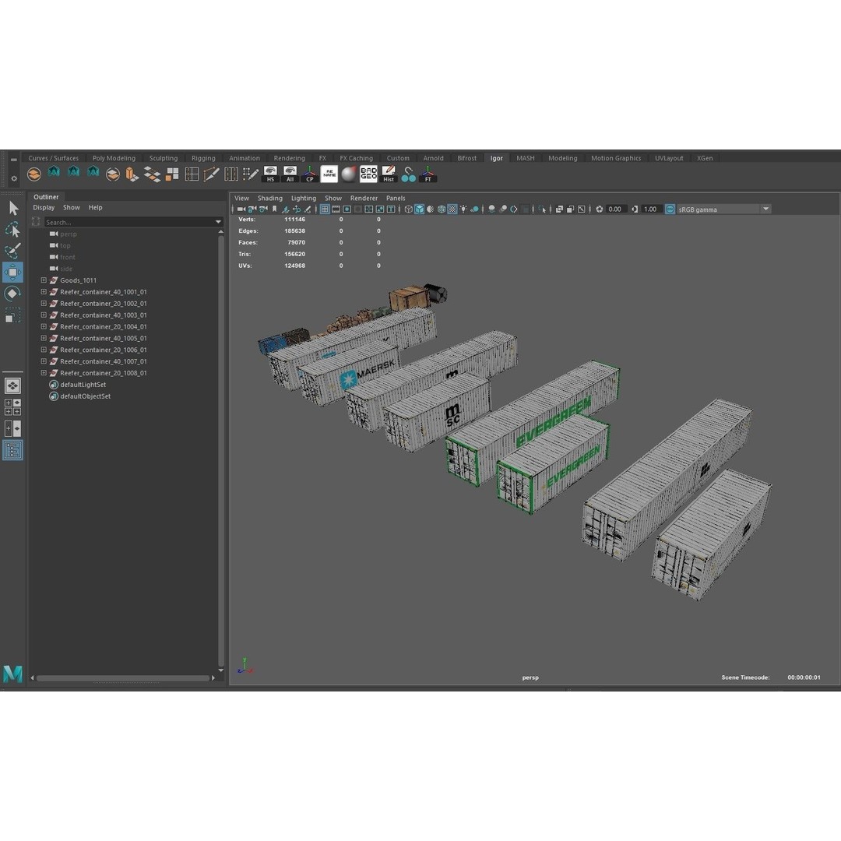Expand Reefer_container_40_1005_01 node
Viewport: 841px width, 841px height.
click(x=44, y=338)
